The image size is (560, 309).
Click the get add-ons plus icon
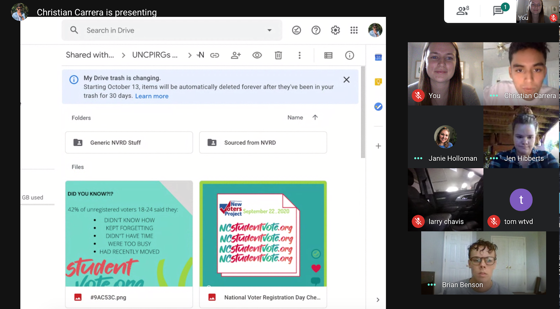click(378, 146)
